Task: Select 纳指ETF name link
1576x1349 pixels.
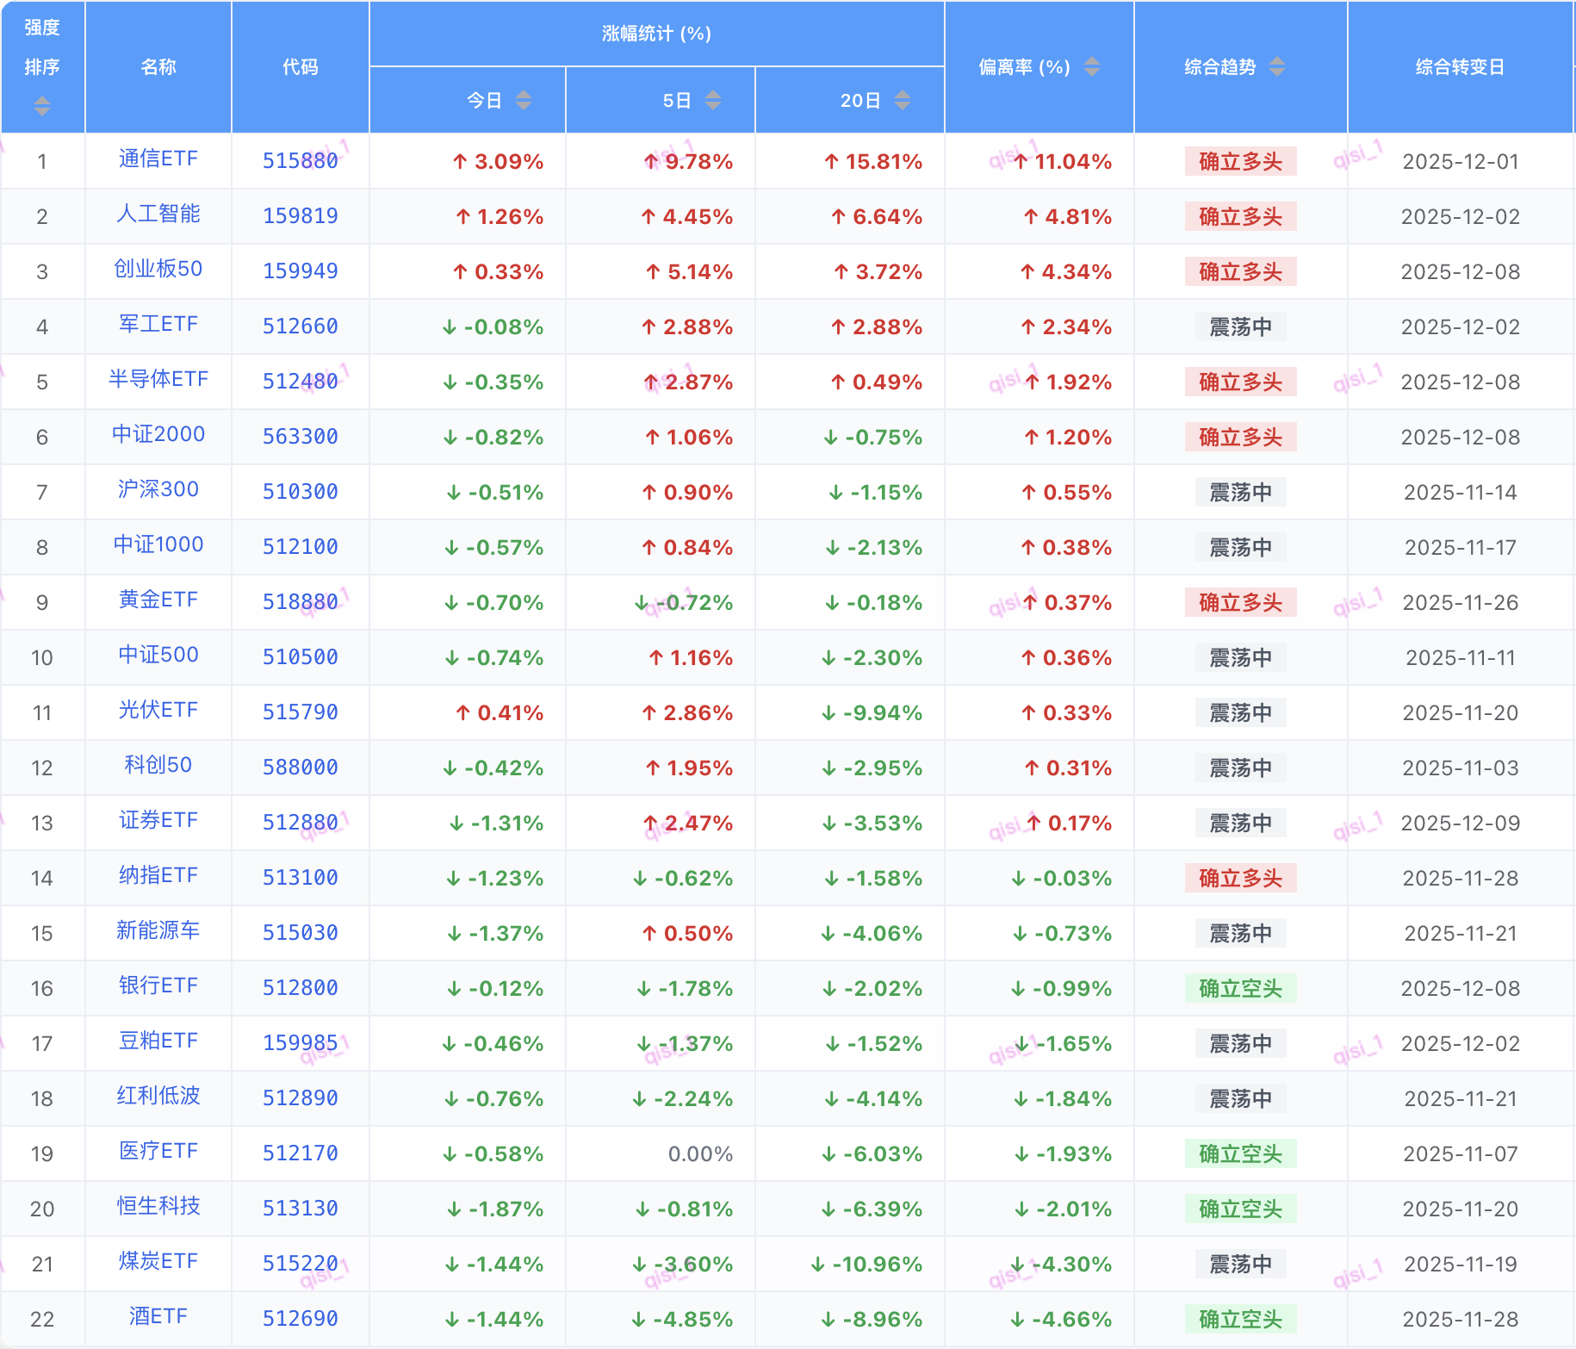Action: [x=158, y=876]
